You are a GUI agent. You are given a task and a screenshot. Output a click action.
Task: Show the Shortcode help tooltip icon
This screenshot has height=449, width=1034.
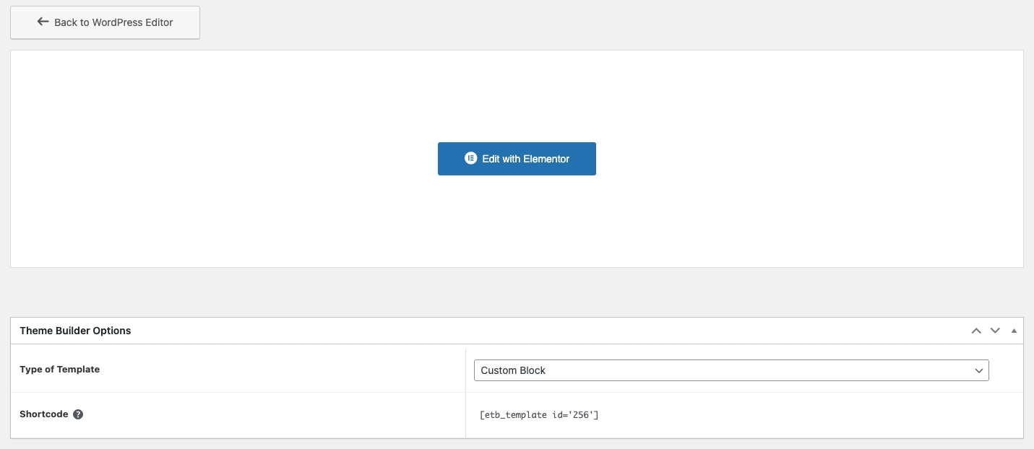pos(78,414)
